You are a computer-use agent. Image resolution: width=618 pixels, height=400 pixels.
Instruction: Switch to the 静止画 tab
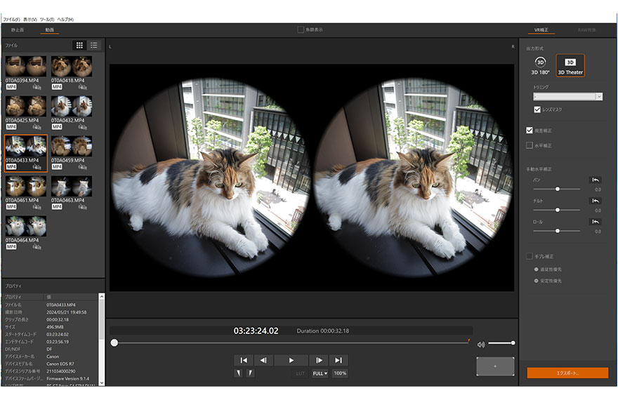(x=18, y=30)
